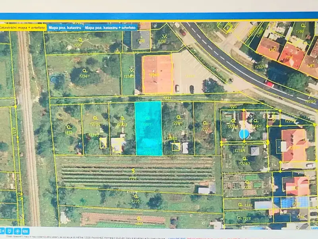Viewport: 318px width, 239px height.
Task: Open the 'Mapa poz. katastru + ortofoto' tab
Action: (110, 27)
